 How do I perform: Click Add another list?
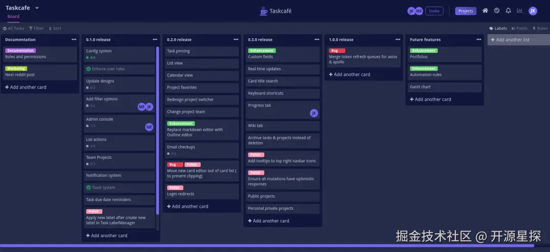(x=519, y=40)
